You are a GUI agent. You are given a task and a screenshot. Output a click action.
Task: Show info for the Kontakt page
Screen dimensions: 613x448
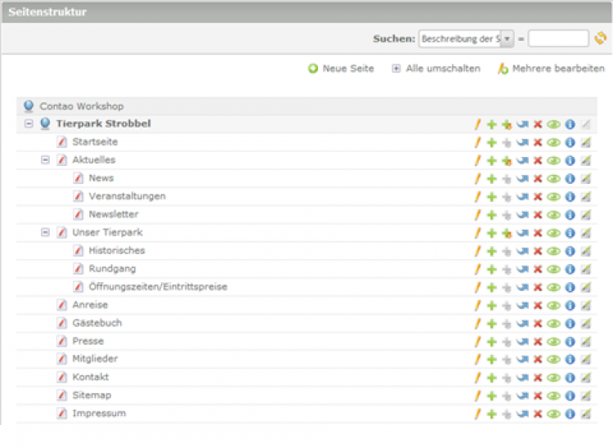(x=570, y=378)
